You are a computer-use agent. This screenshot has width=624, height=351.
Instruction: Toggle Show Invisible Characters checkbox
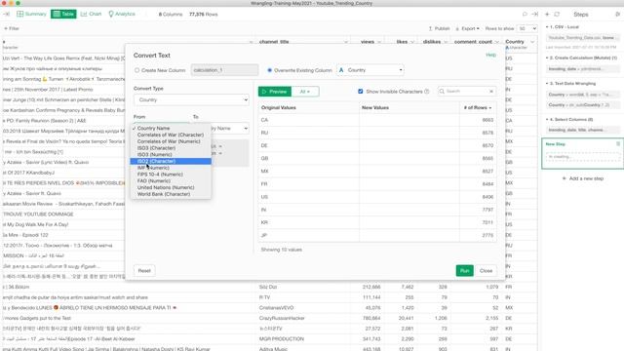click(361, 91)
